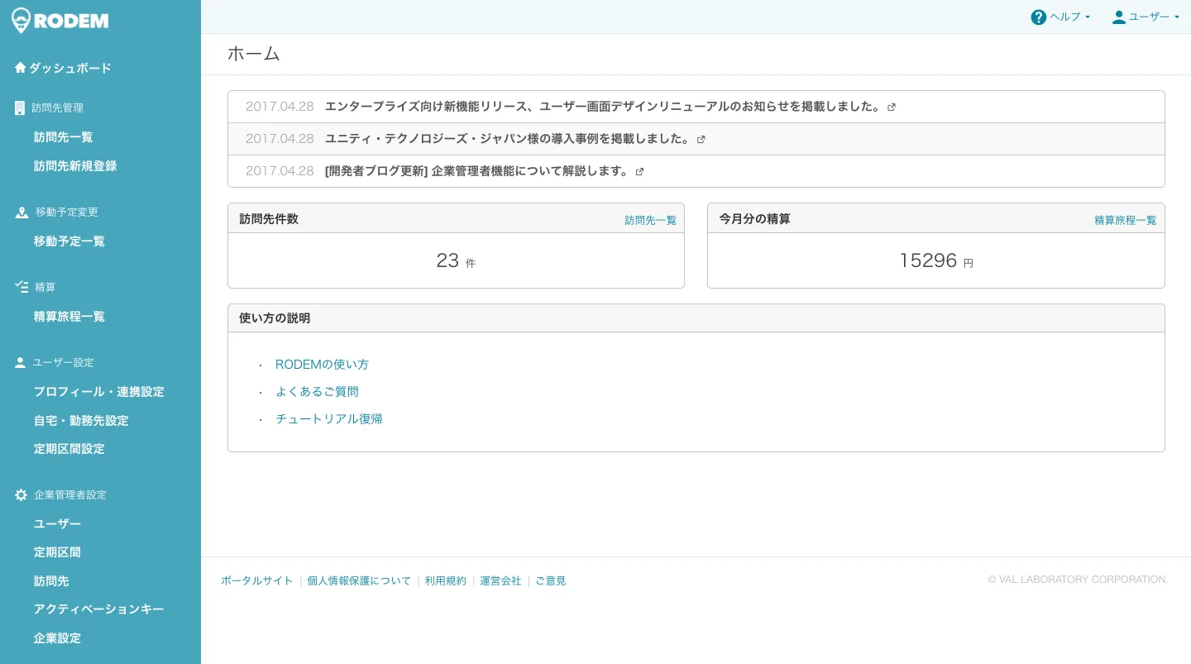The height and width of the screenshot is (664, 1191).
Task: Go to アクティベーションキー in the sidebar
Action: point(98,609)
